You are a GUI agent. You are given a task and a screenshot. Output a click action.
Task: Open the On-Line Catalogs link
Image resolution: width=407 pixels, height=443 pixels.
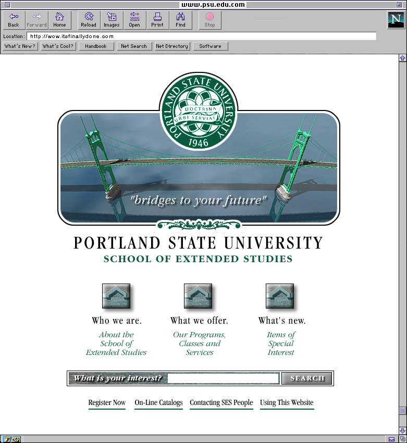[x=158, y=403]
